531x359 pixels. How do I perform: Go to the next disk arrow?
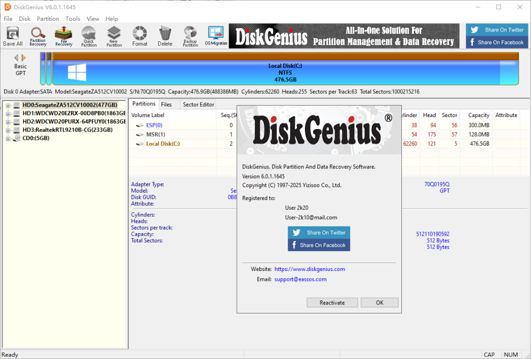(x=23, y=58)
